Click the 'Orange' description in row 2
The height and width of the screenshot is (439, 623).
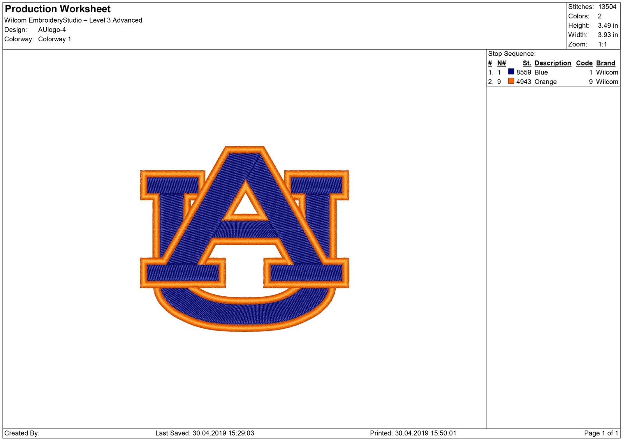[x=546, y=82]
